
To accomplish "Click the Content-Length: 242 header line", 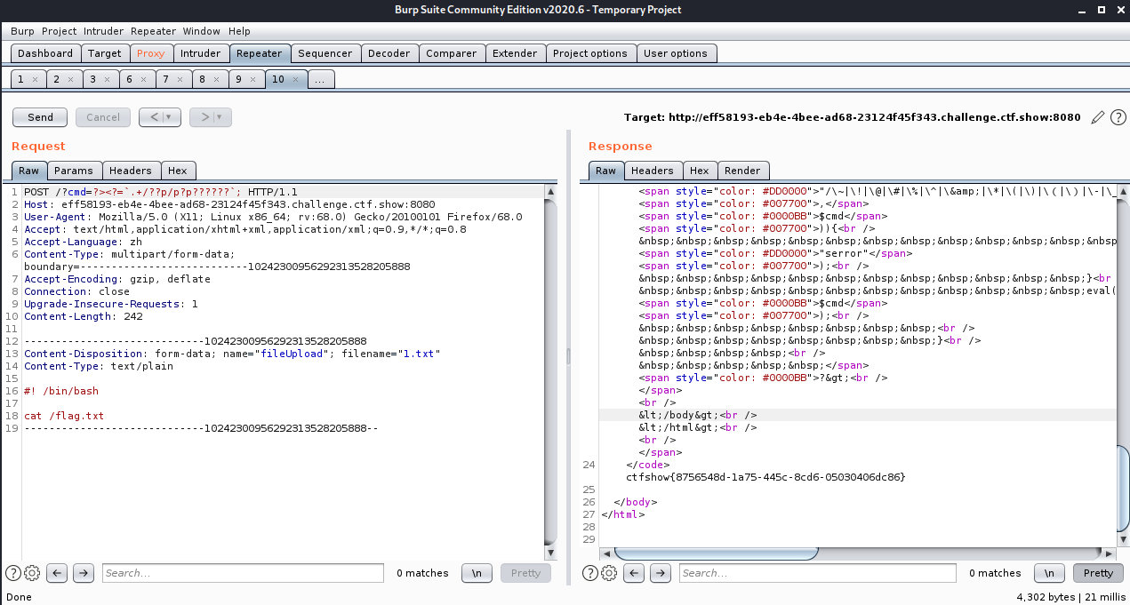I will [84, 316].
